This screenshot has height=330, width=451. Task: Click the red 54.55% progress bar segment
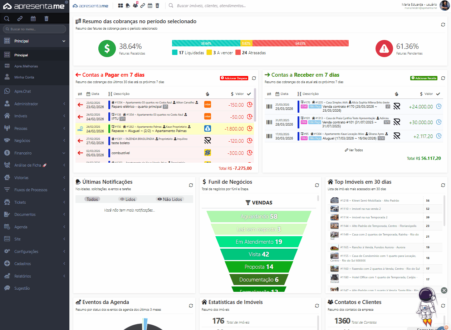[300, 43]
